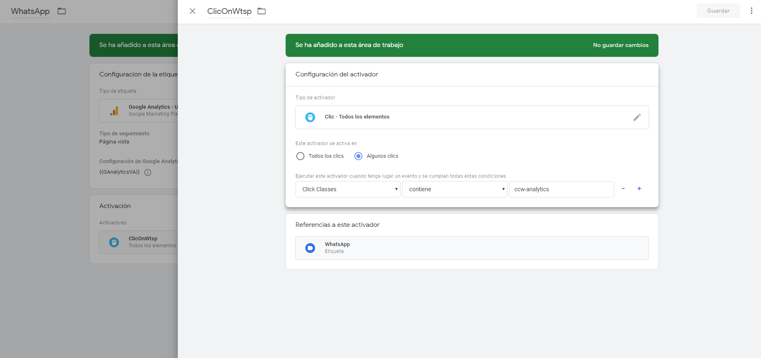Select the 'Algunos clics' radio option

point(358,156)
